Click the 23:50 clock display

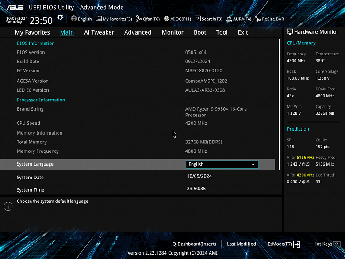[x=41, y=21]
